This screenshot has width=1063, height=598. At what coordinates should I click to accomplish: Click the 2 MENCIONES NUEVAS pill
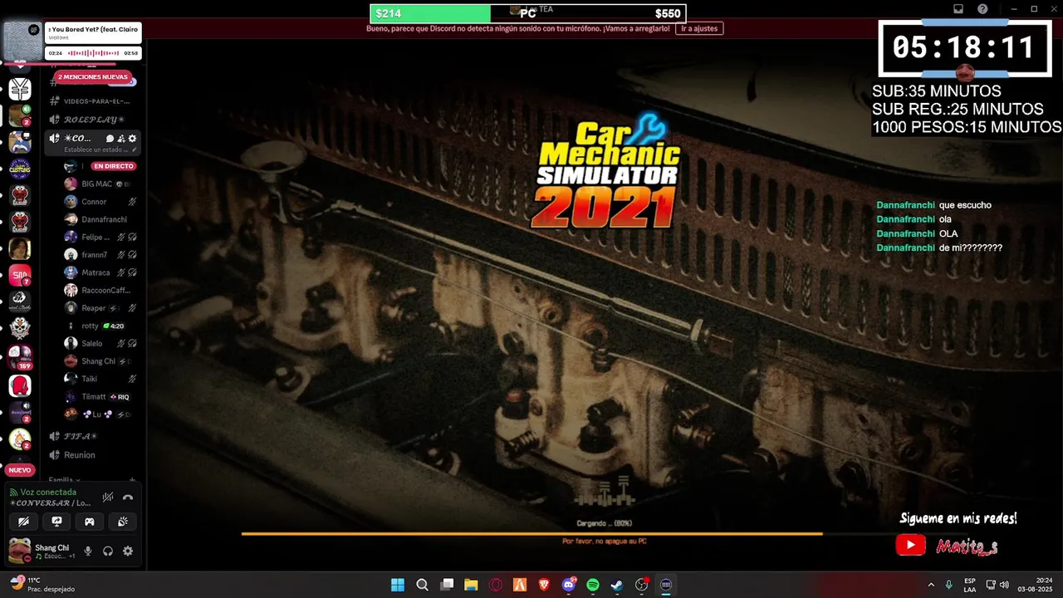tap(92, 77)
